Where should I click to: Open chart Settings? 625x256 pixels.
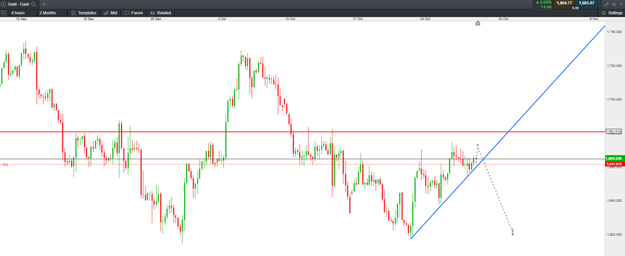point(612,13)
